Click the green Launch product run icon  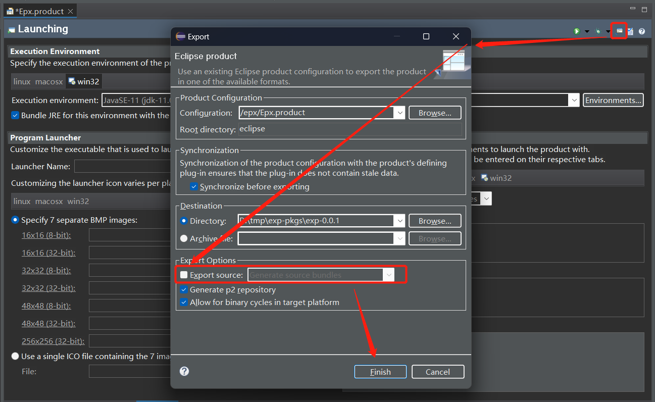(577, 31)
